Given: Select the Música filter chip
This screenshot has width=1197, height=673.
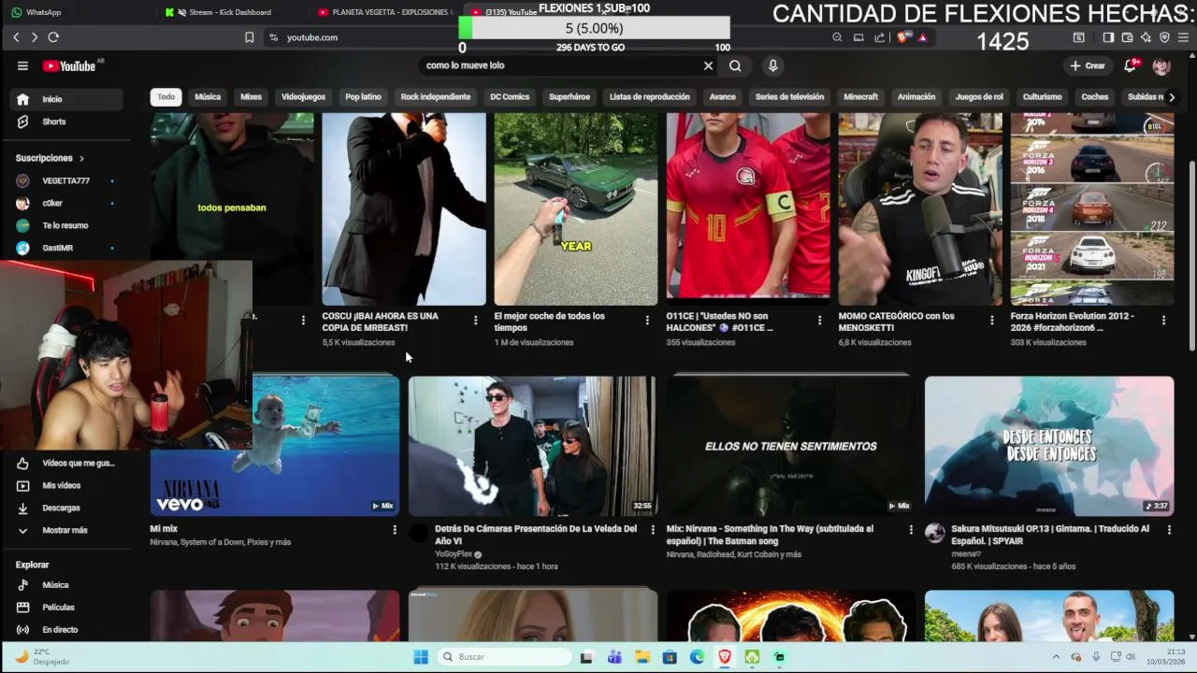Looking at the screenshot, I should (x=208, y=97).
